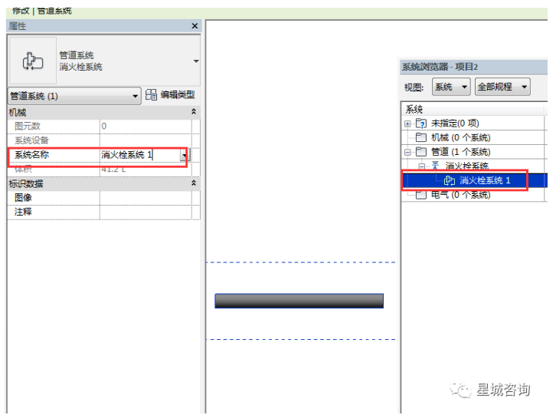Open the 视图 系统 dropdown
The image size is (556, 415).
tap(451, 87)
